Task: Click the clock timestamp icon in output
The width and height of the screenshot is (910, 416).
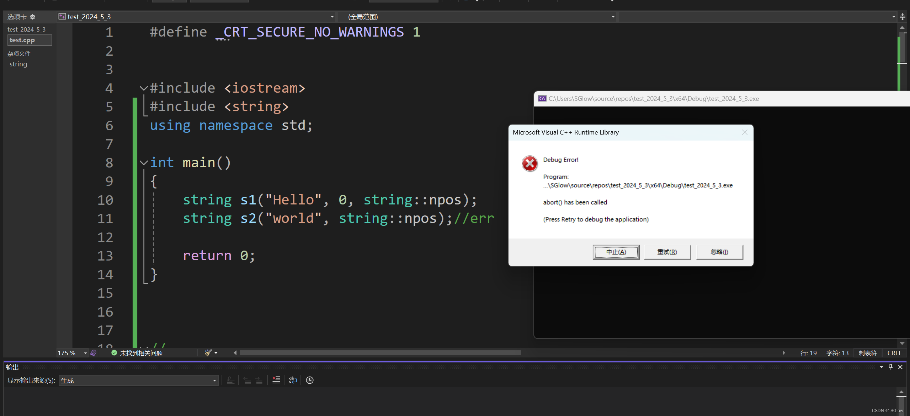Action: [x=310, y=380]
